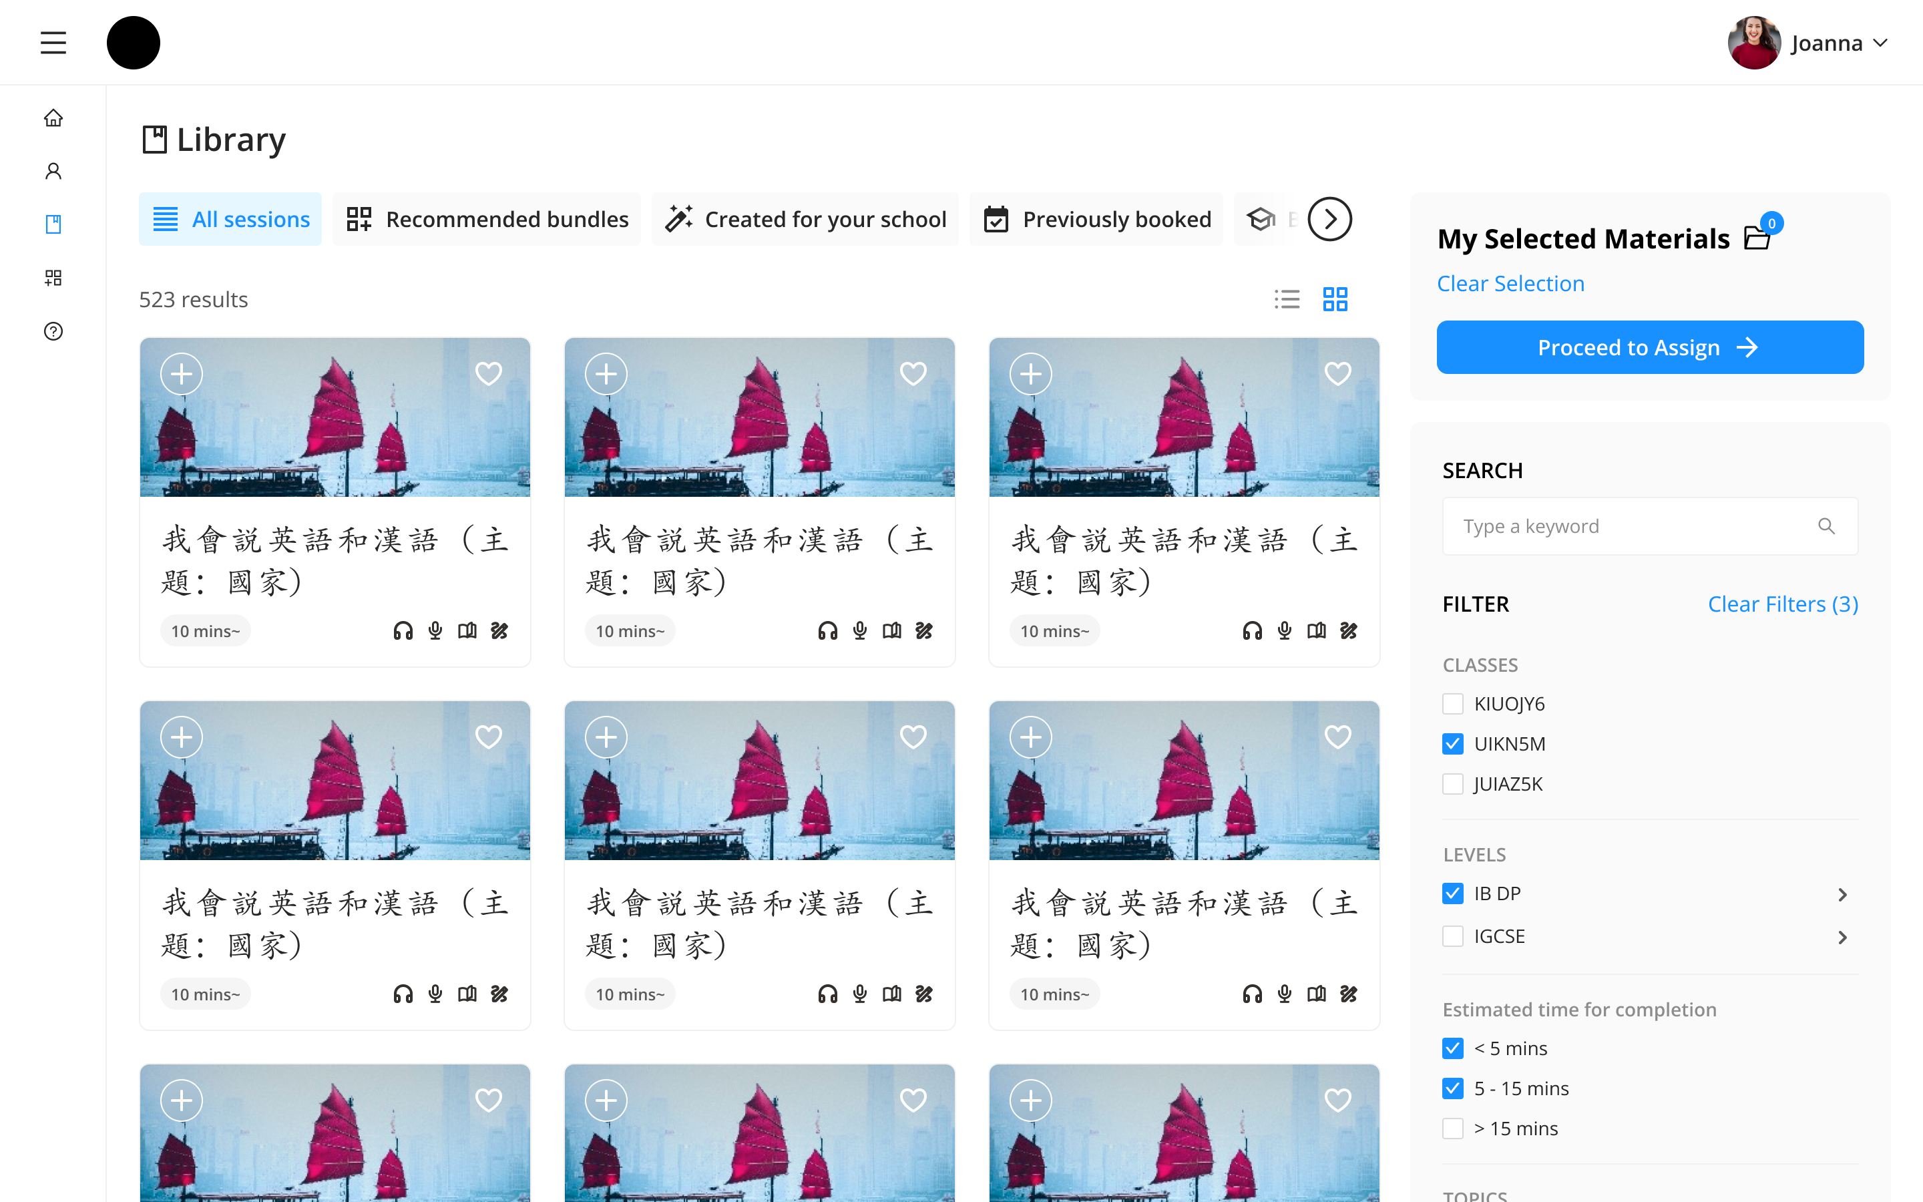Image resolution: width=1923 pixels, height=1202 pixels.
Task: Check the KIUOJY6 class filter
Action: [x=1452, y=704]
